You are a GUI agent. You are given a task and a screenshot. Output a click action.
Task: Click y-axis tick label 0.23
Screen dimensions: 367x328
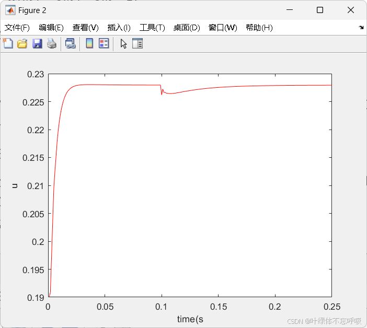pyautogui.click(x=36, y=74)
